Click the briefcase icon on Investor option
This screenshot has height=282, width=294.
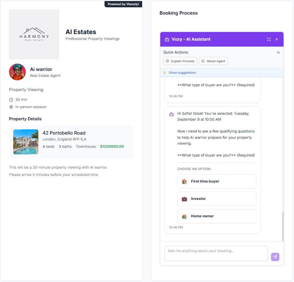click(x=185, y=199)
